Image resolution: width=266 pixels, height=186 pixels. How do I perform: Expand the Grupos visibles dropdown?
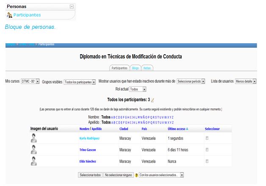(x=79, y=82)
